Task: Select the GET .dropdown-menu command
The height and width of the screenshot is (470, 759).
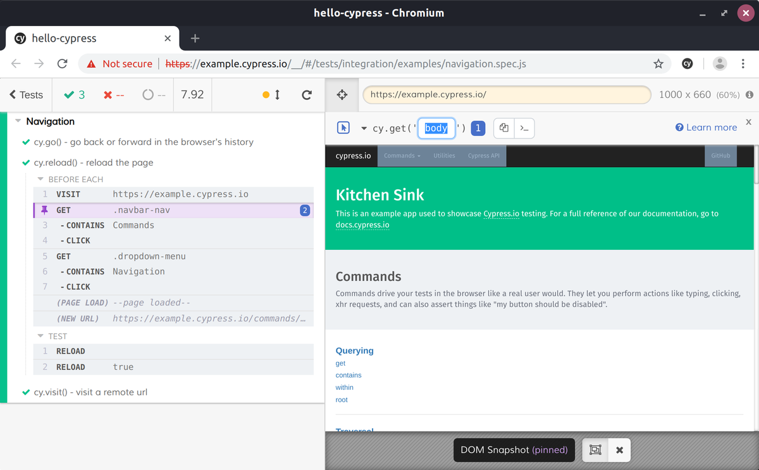Action: (x=173, y=256)
